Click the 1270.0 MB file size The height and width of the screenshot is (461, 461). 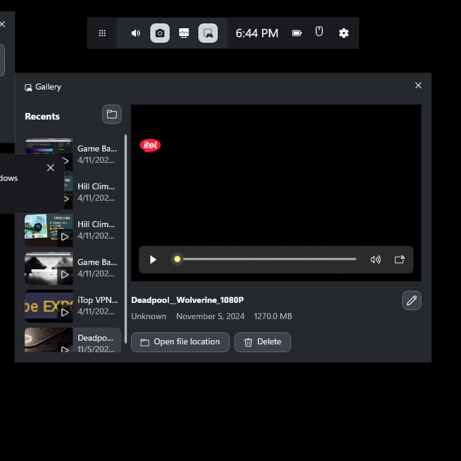(273, 317)
